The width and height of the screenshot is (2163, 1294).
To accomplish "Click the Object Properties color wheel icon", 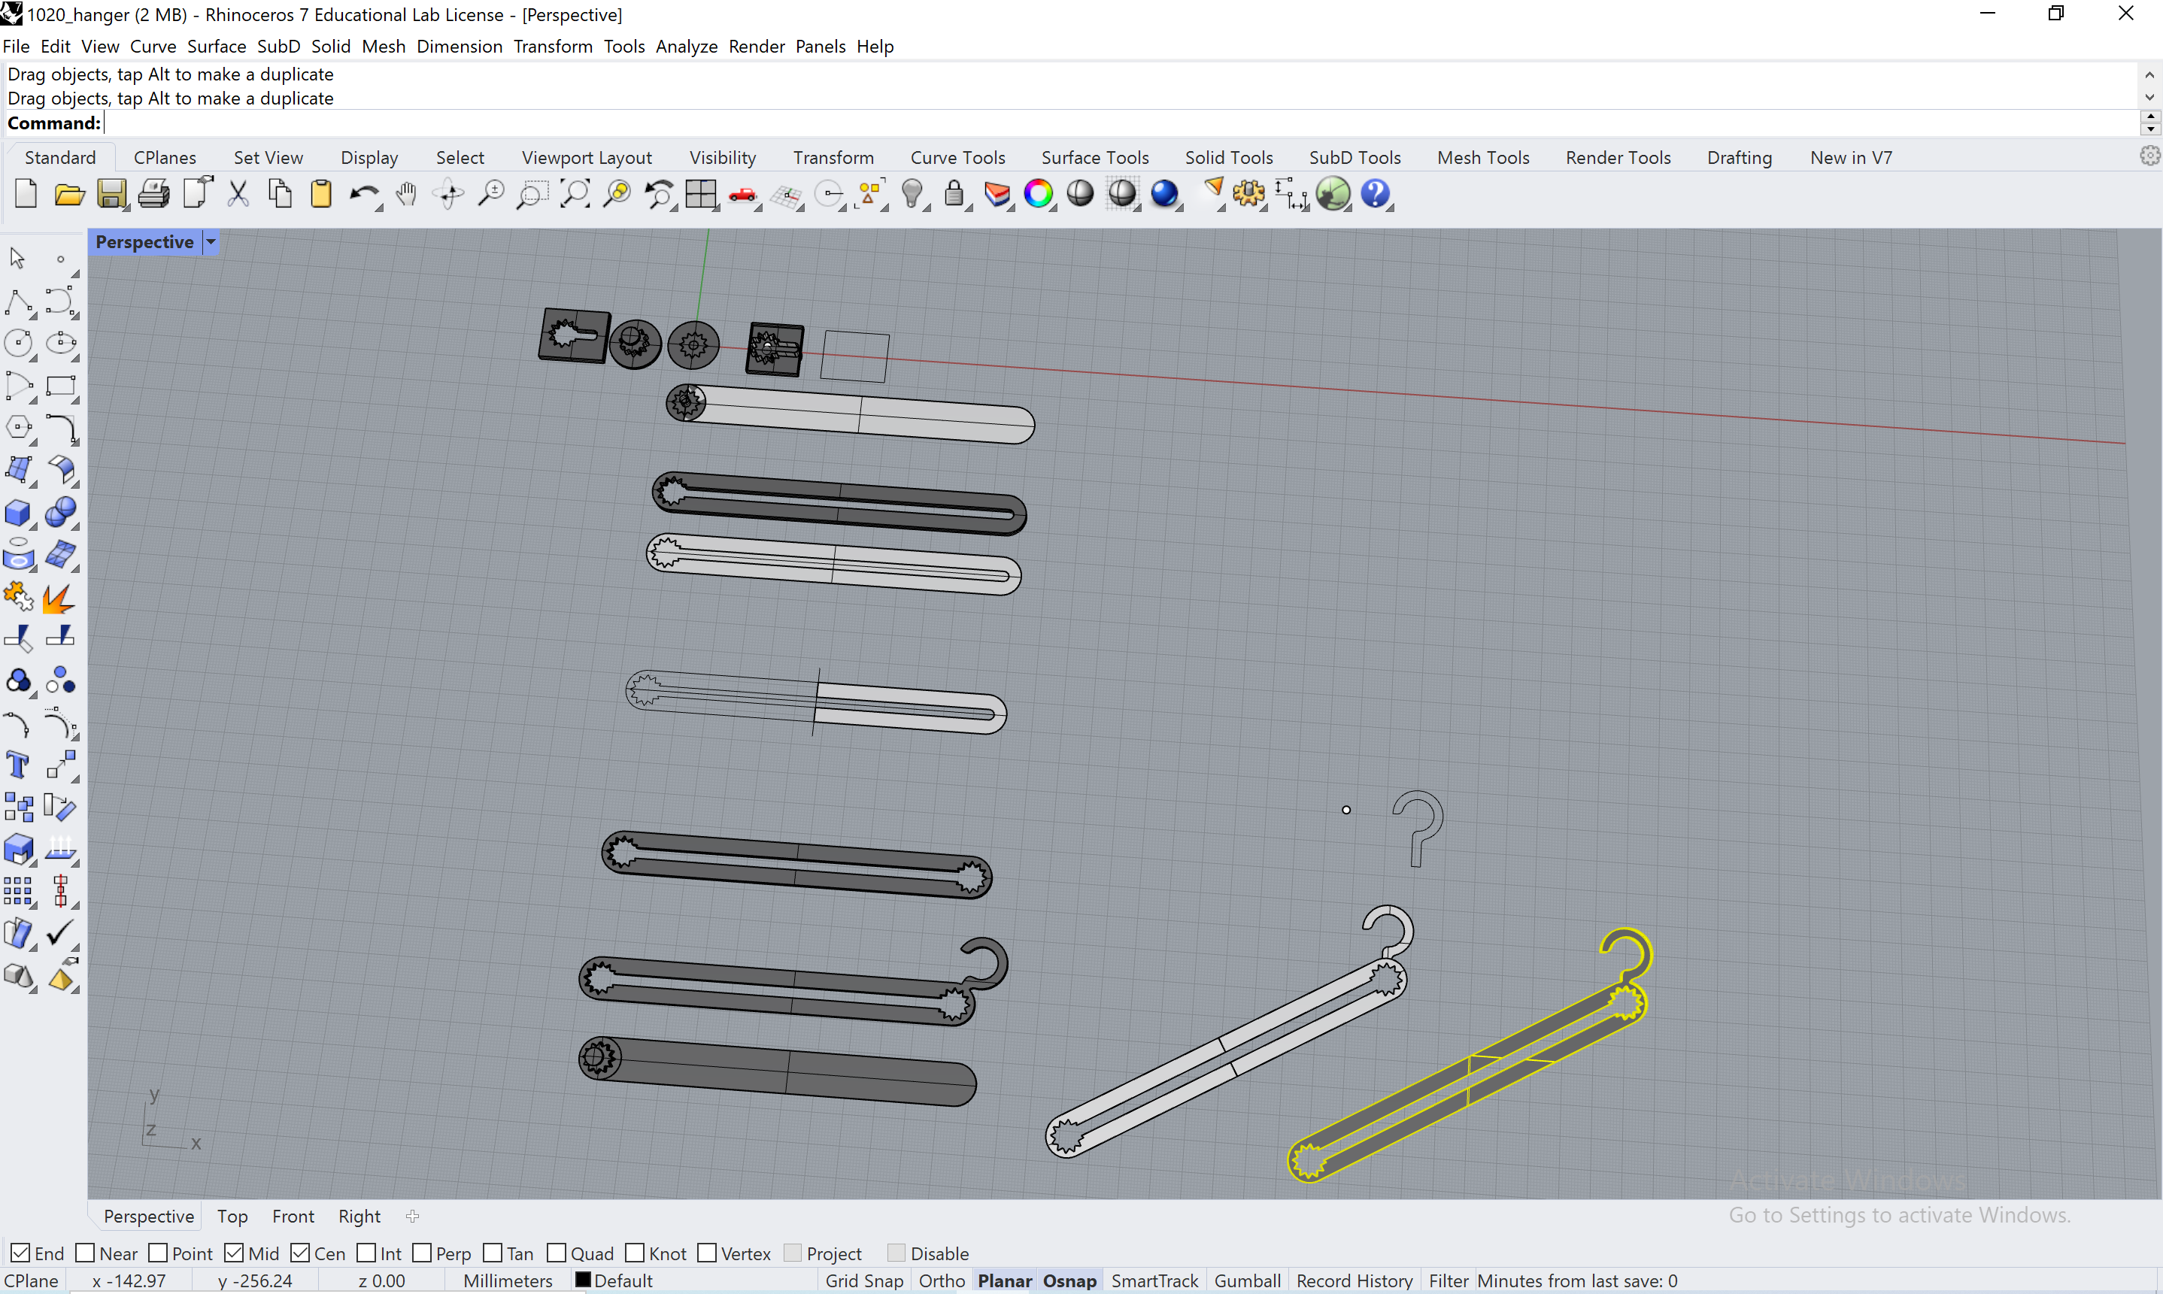I will pos(1039,193).
